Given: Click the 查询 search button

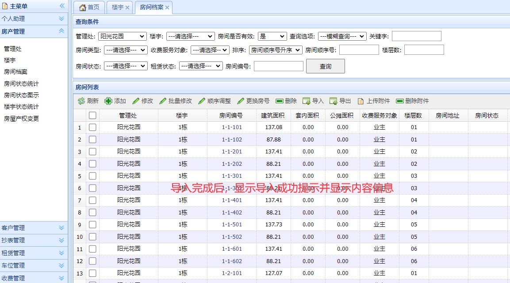Looking at the screenshot, I should 325,66.
